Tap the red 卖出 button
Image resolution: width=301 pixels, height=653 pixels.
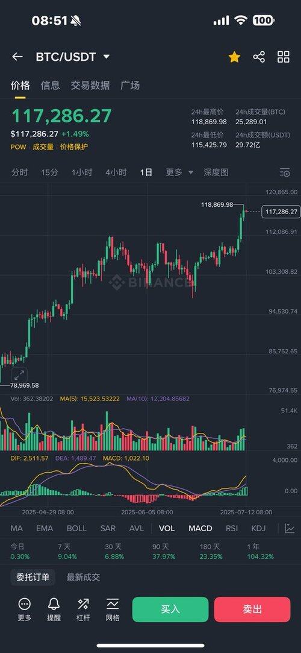click(x=252, y=609)
